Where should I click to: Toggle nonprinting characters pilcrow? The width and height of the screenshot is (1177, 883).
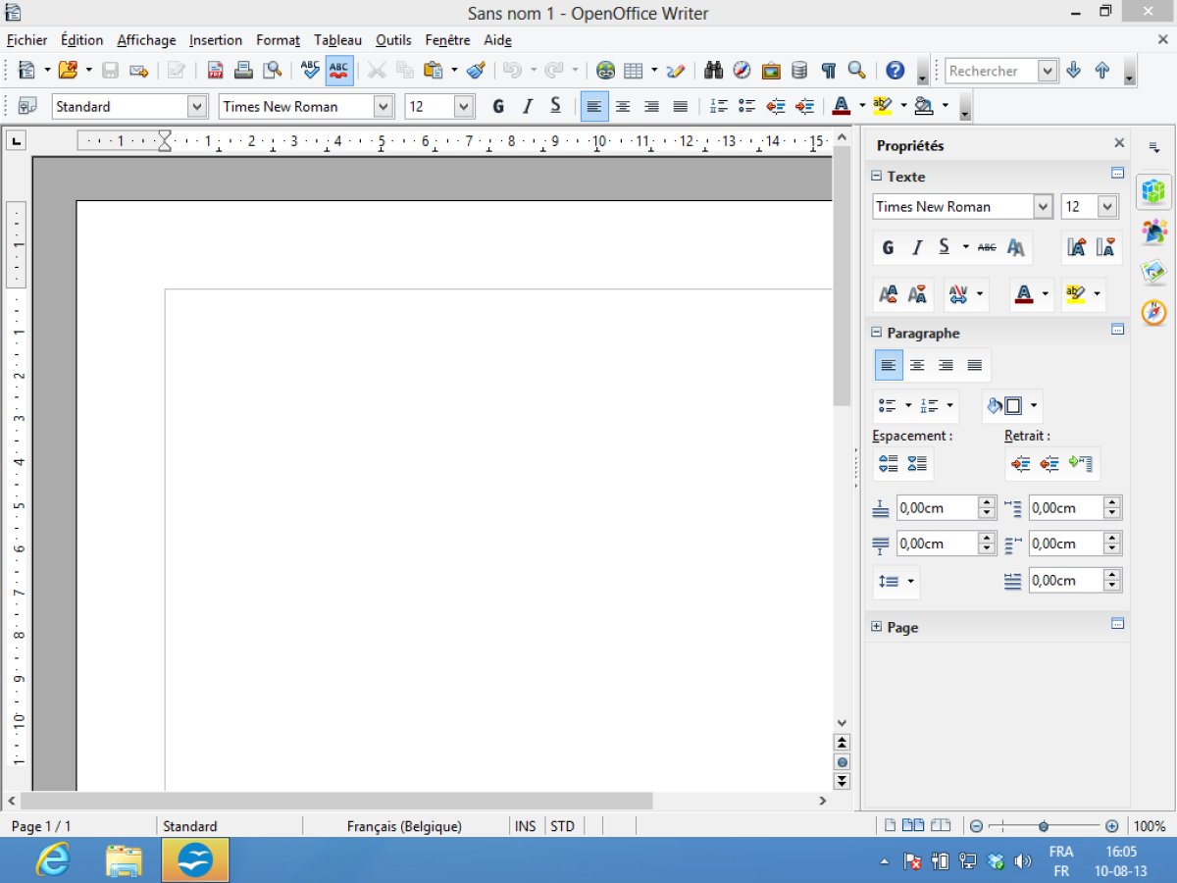(x=829, y=71)
